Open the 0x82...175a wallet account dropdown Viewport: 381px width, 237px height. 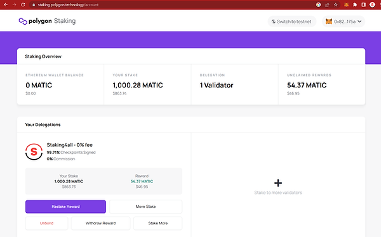[344, 22]
